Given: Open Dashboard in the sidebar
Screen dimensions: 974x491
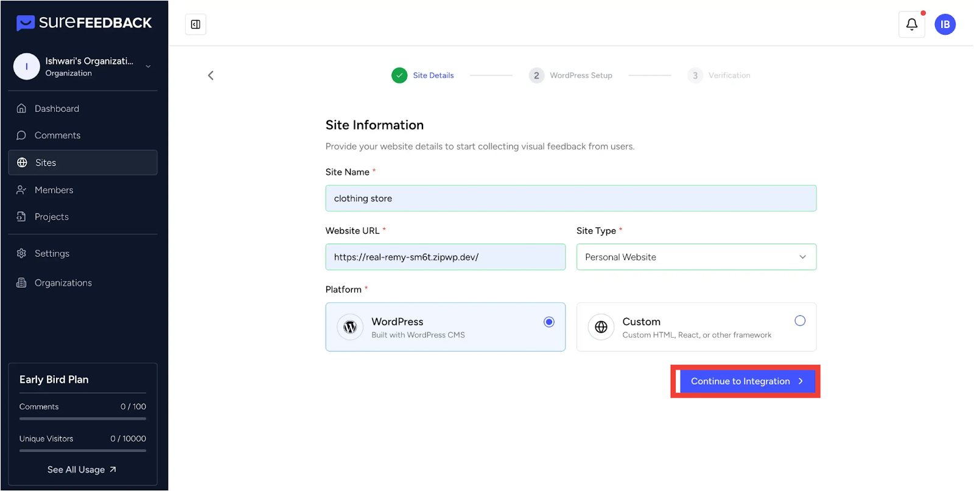Looking at the screenshot, I should [x=57, y=109].
